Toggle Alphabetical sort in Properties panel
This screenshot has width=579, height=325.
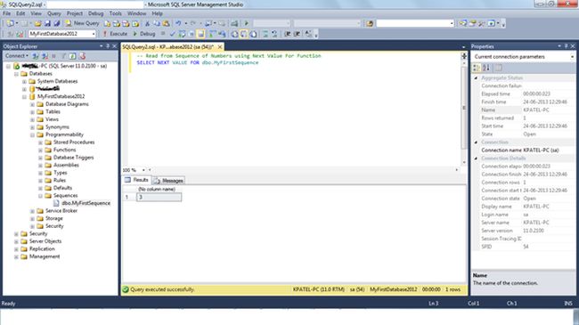486,68
